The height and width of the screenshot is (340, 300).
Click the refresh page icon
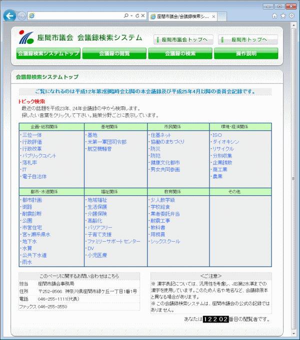[x=137, y=15]
